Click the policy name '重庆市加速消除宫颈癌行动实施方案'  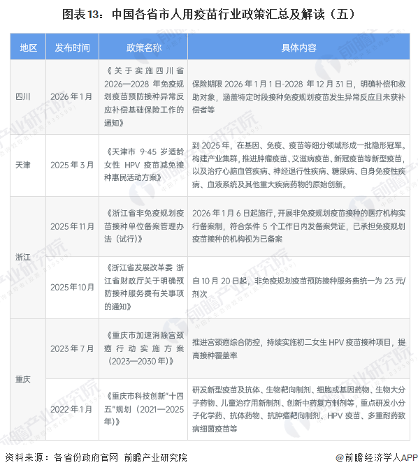tap(144, 348)
